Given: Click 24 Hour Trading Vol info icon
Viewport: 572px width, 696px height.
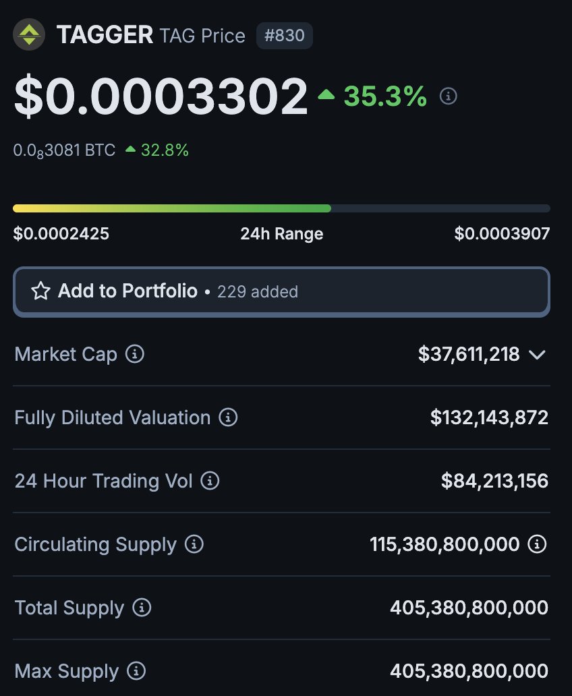Looking at the screenshot, I should coord(210,481).
